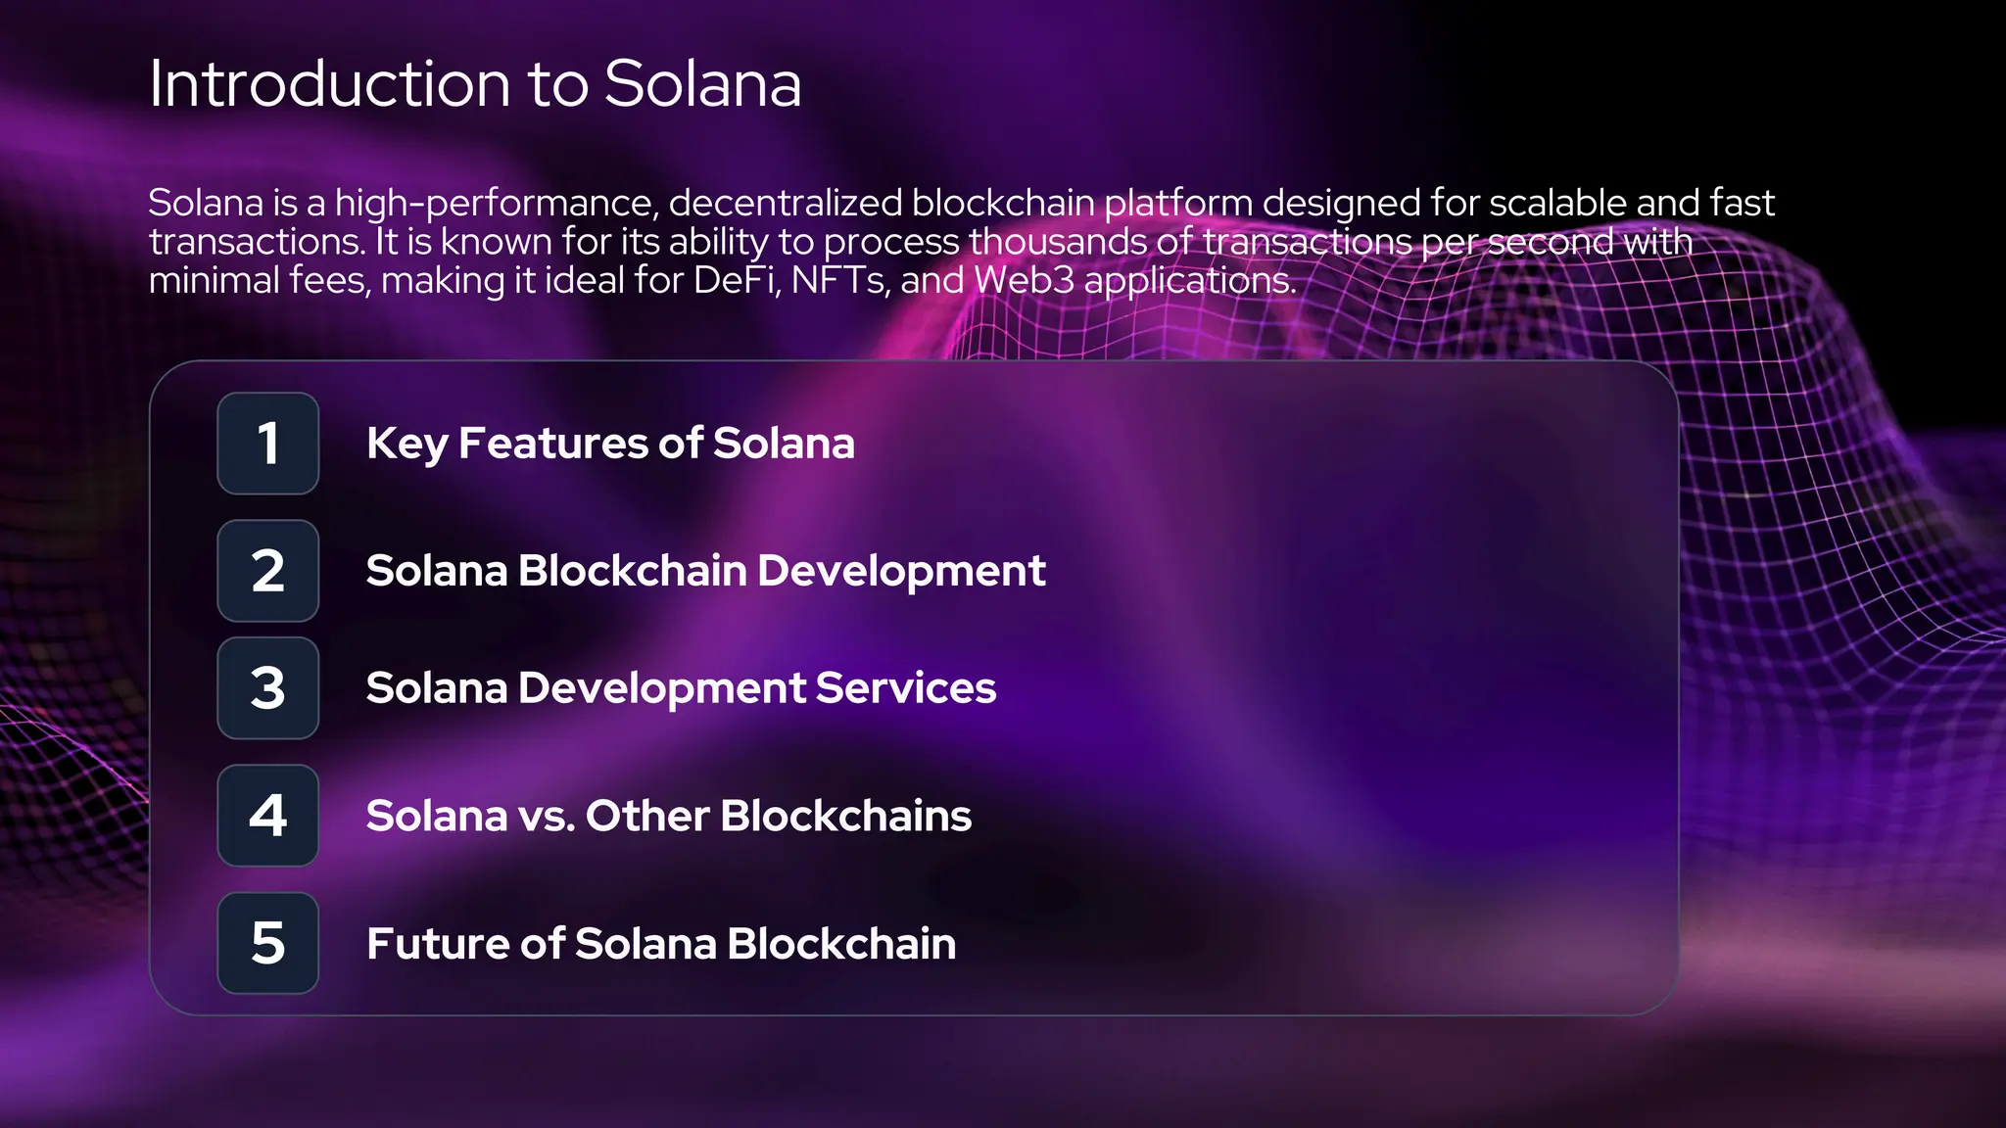This screenshot has width=2006, height=1128.
Task: Click the number 3 badge icon
Action: [267, 688]
